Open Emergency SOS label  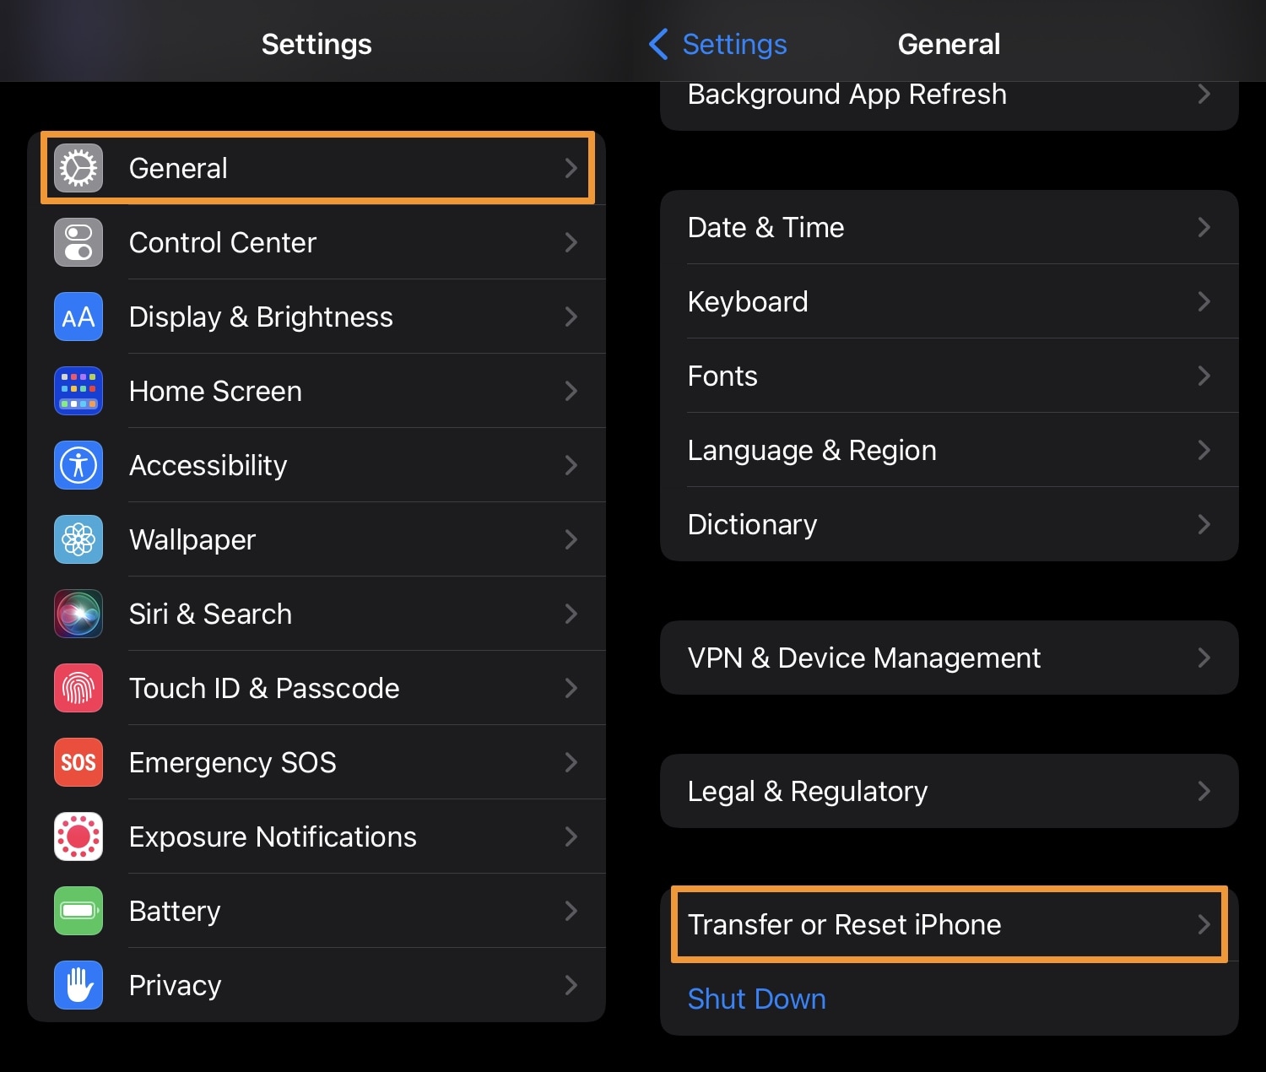pyautogui.click(x=232, y=763)
